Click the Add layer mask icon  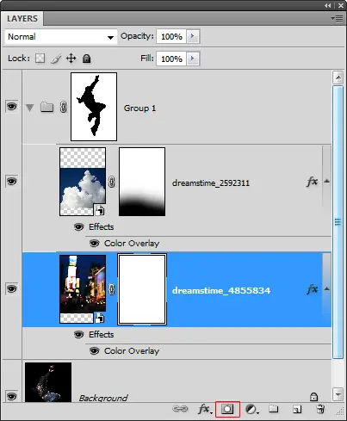227,409
